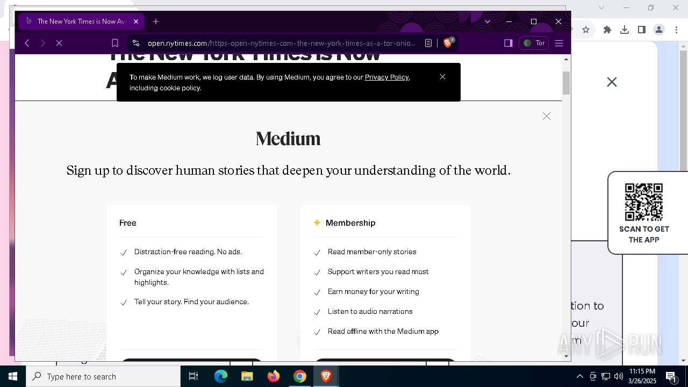The image size is (688, 387).
Task: Stop loading the page
Action: coord(59,43)
